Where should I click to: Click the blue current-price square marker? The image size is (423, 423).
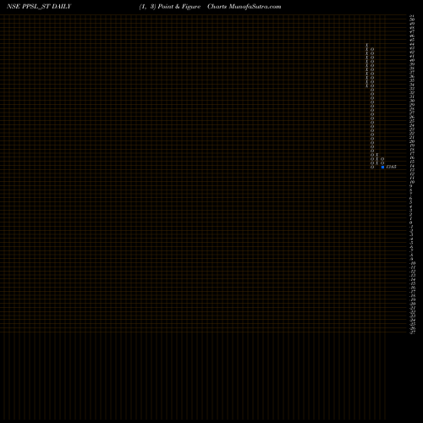(x=382, y=167)
